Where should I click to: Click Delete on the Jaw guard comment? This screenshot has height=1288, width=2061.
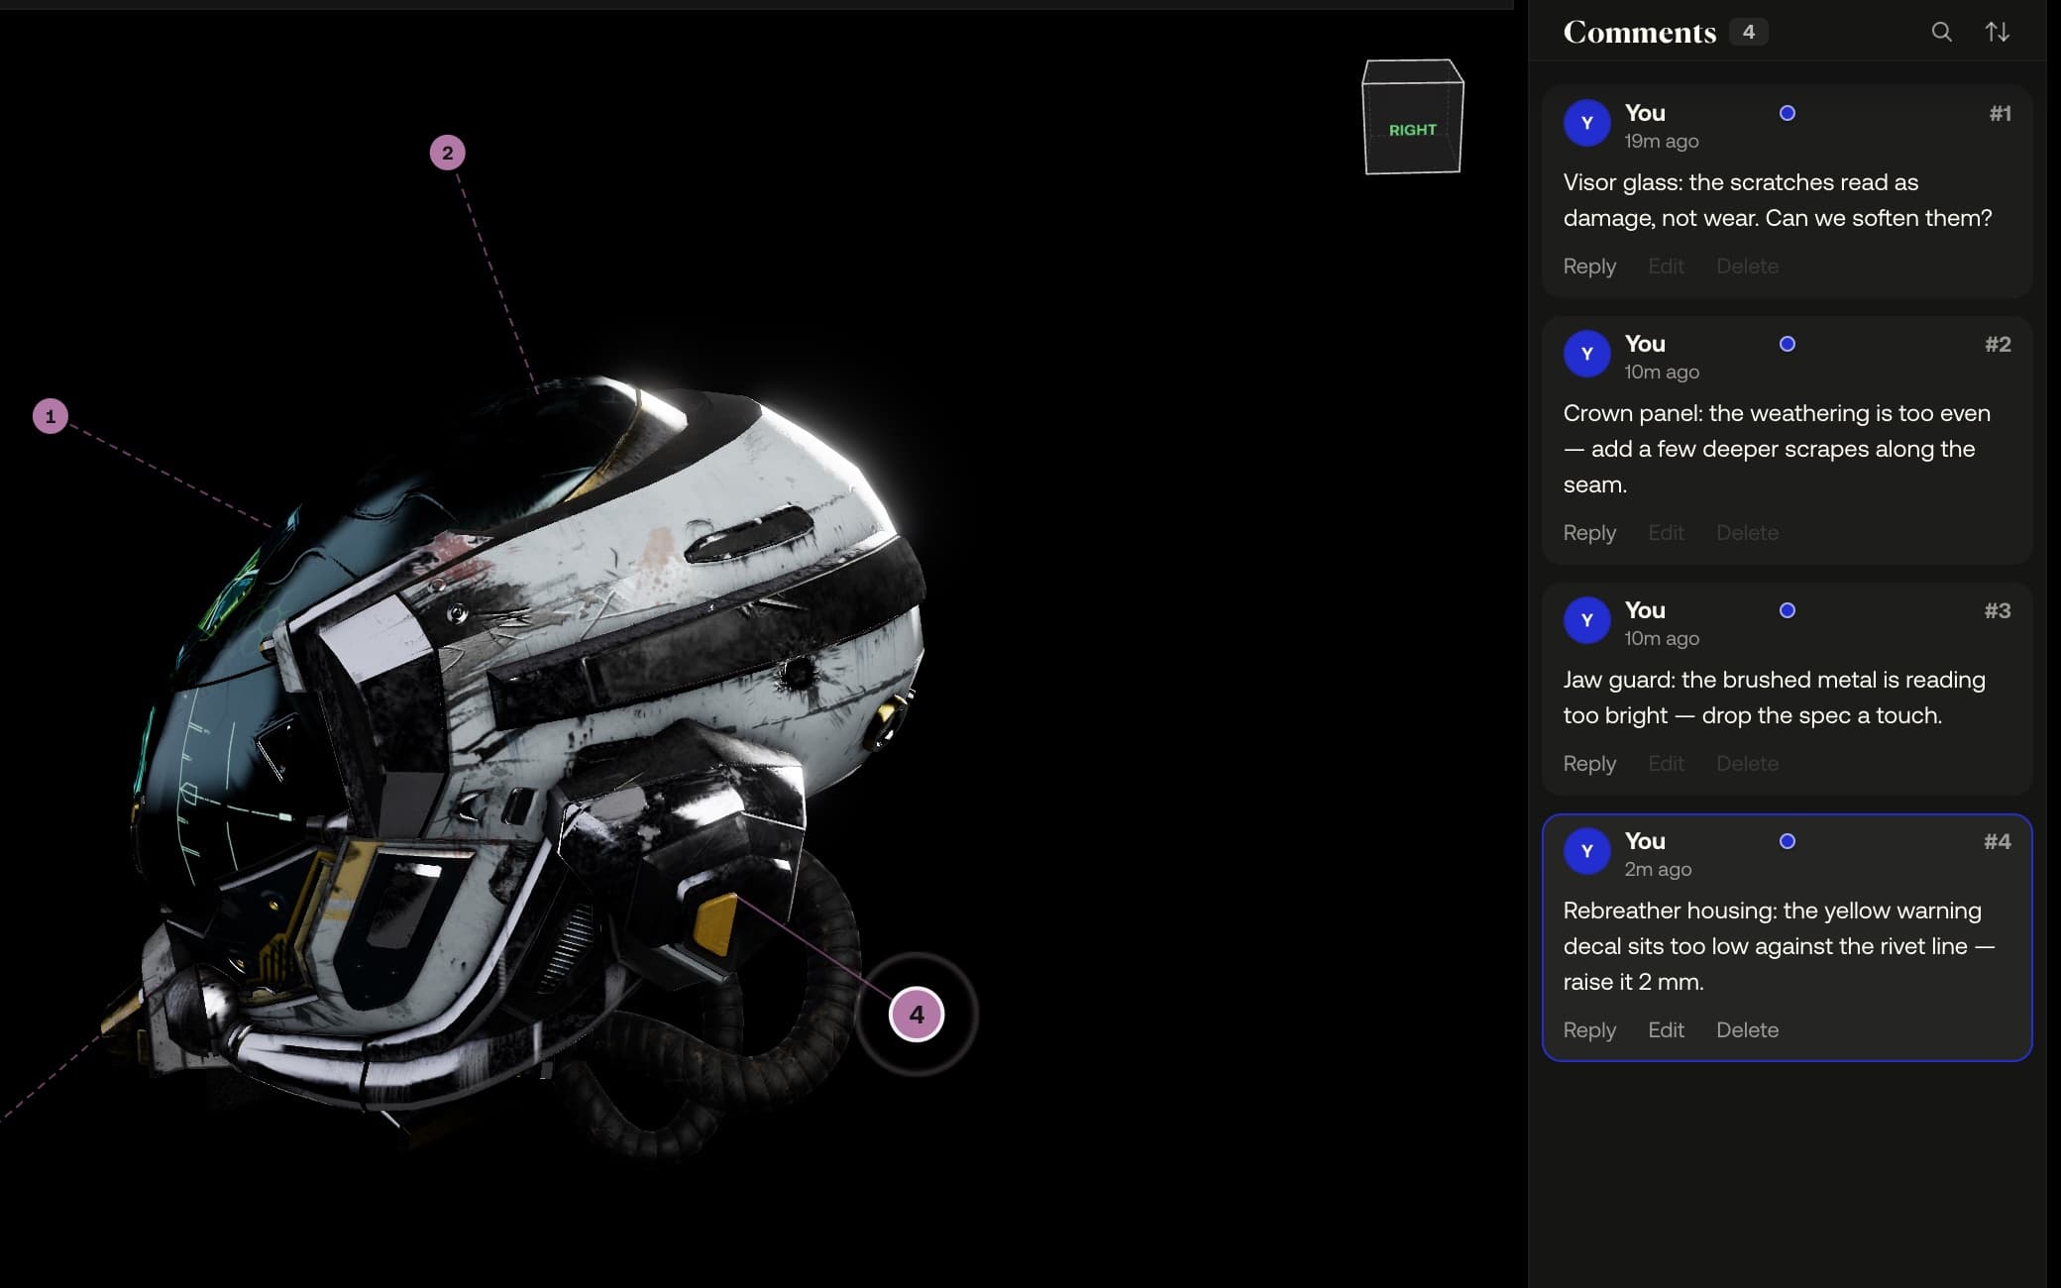click(1747, 764)
